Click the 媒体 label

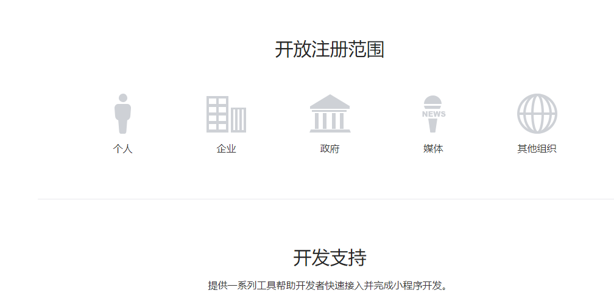[433, 149]
